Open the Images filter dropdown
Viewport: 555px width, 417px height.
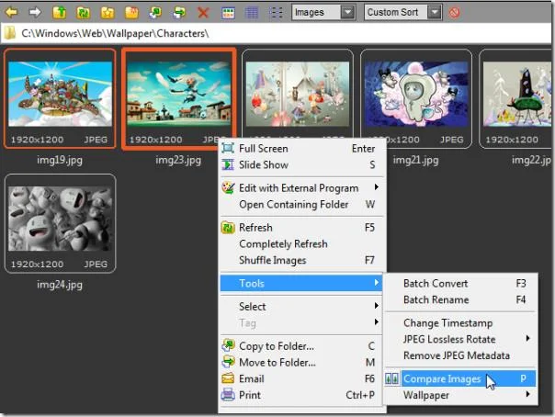click(323, 12)
